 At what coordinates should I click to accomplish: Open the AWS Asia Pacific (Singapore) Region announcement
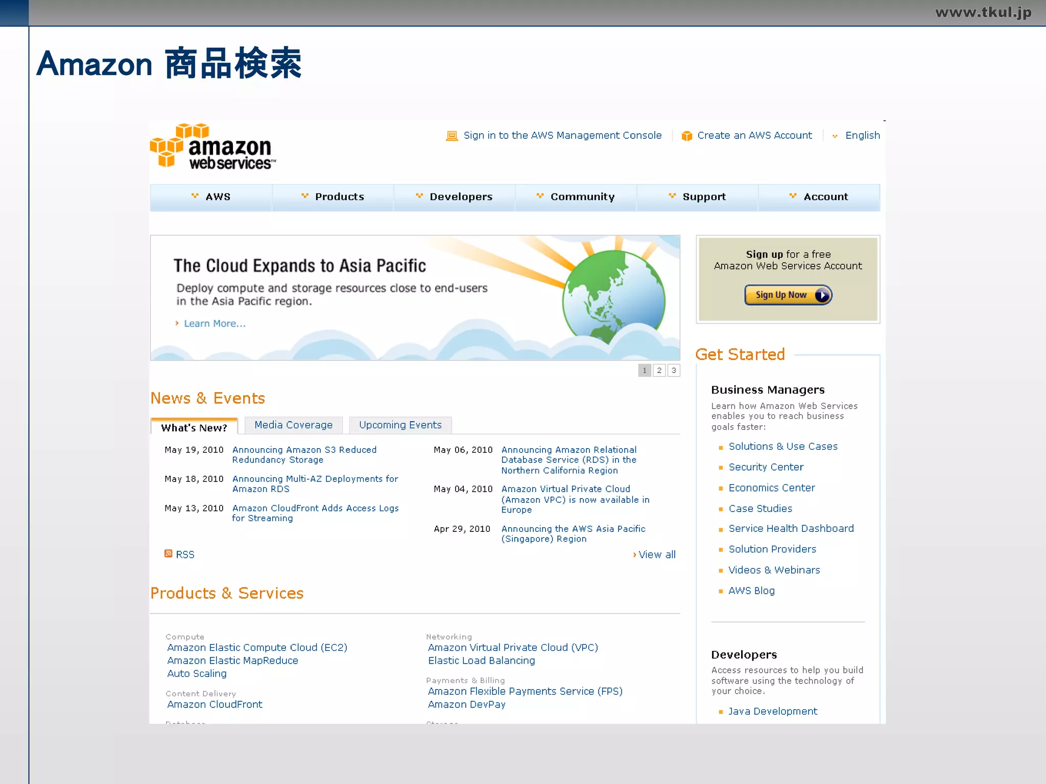pyautogui.click(x=573, y=534)
